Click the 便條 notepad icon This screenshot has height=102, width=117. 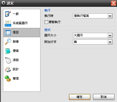coord(8,51)
